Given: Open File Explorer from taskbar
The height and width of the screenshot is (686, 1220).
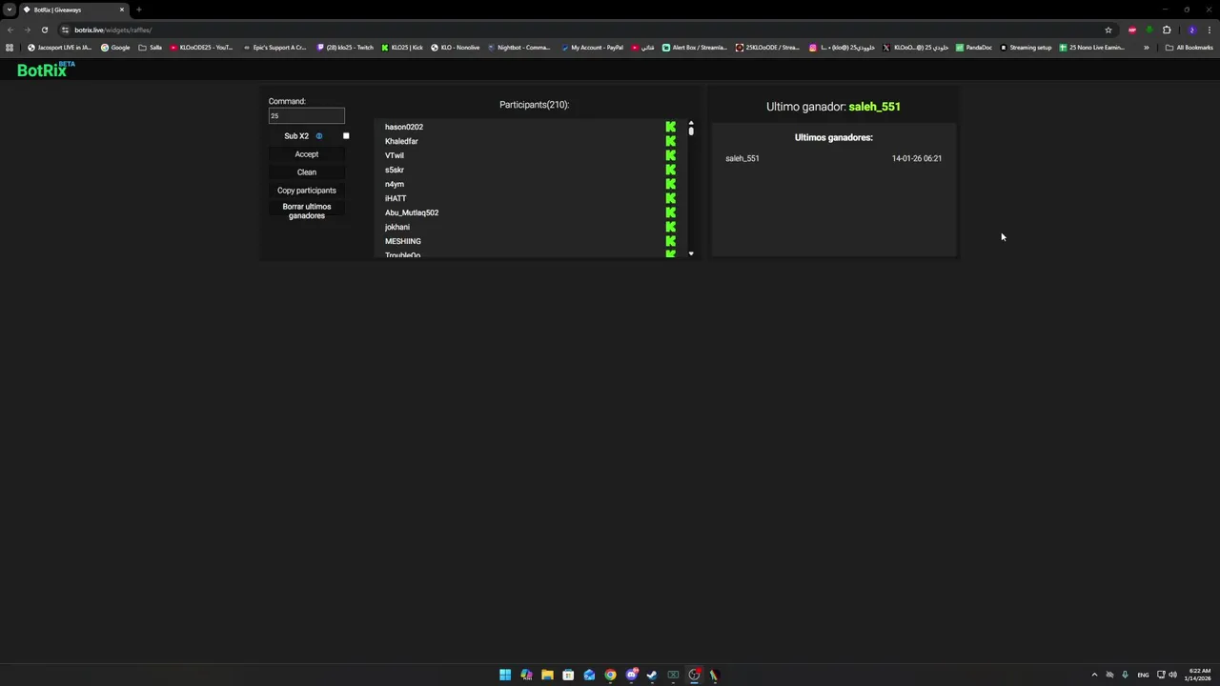Looking at the screenshot, I should coord(547,675).
